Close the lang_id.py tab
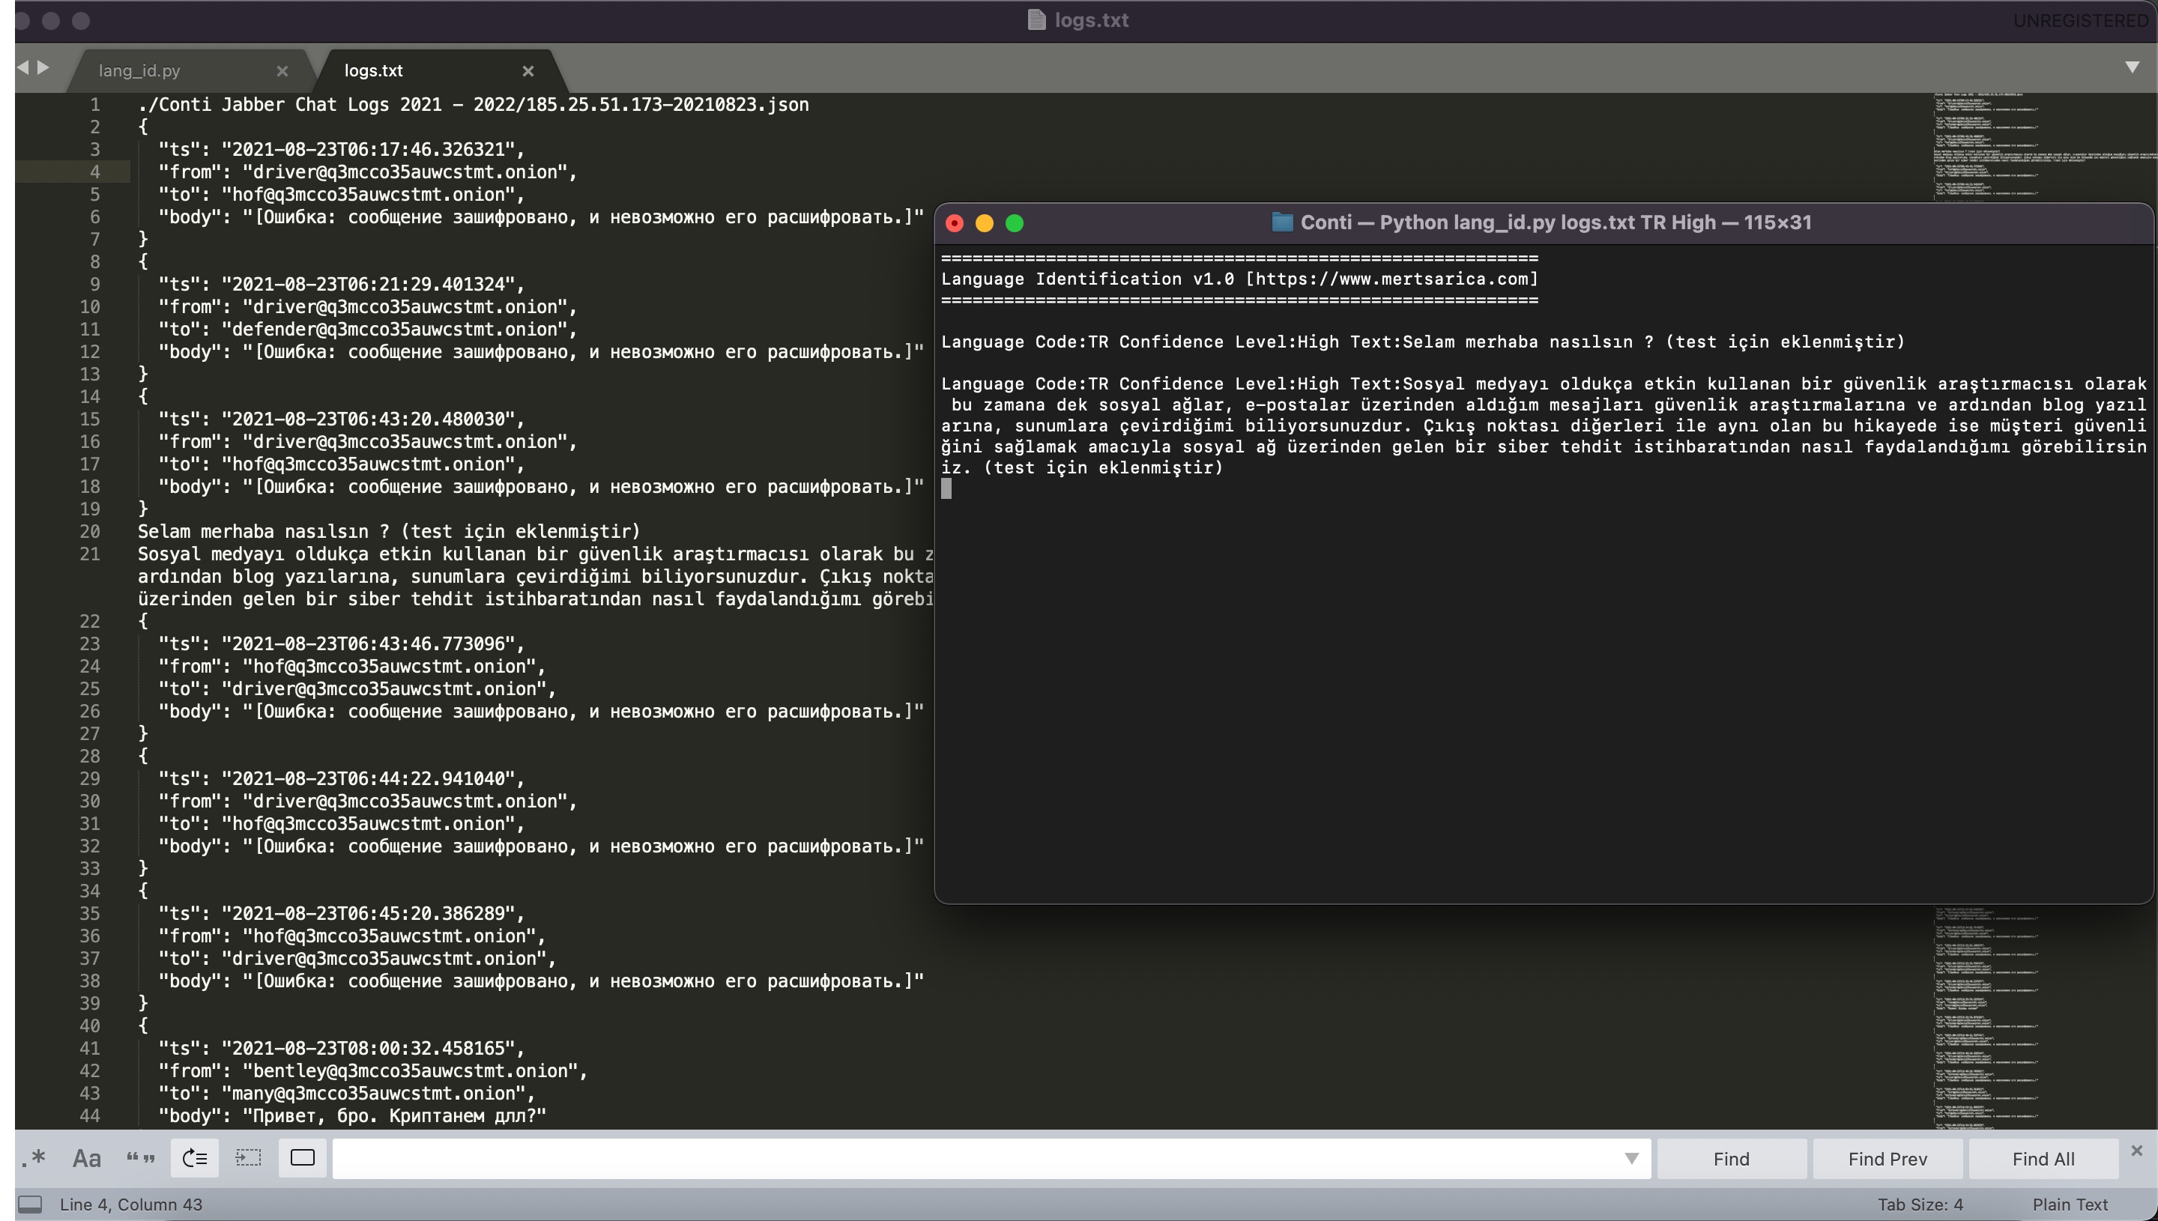2158x1221 pixels. coord(282,71)
